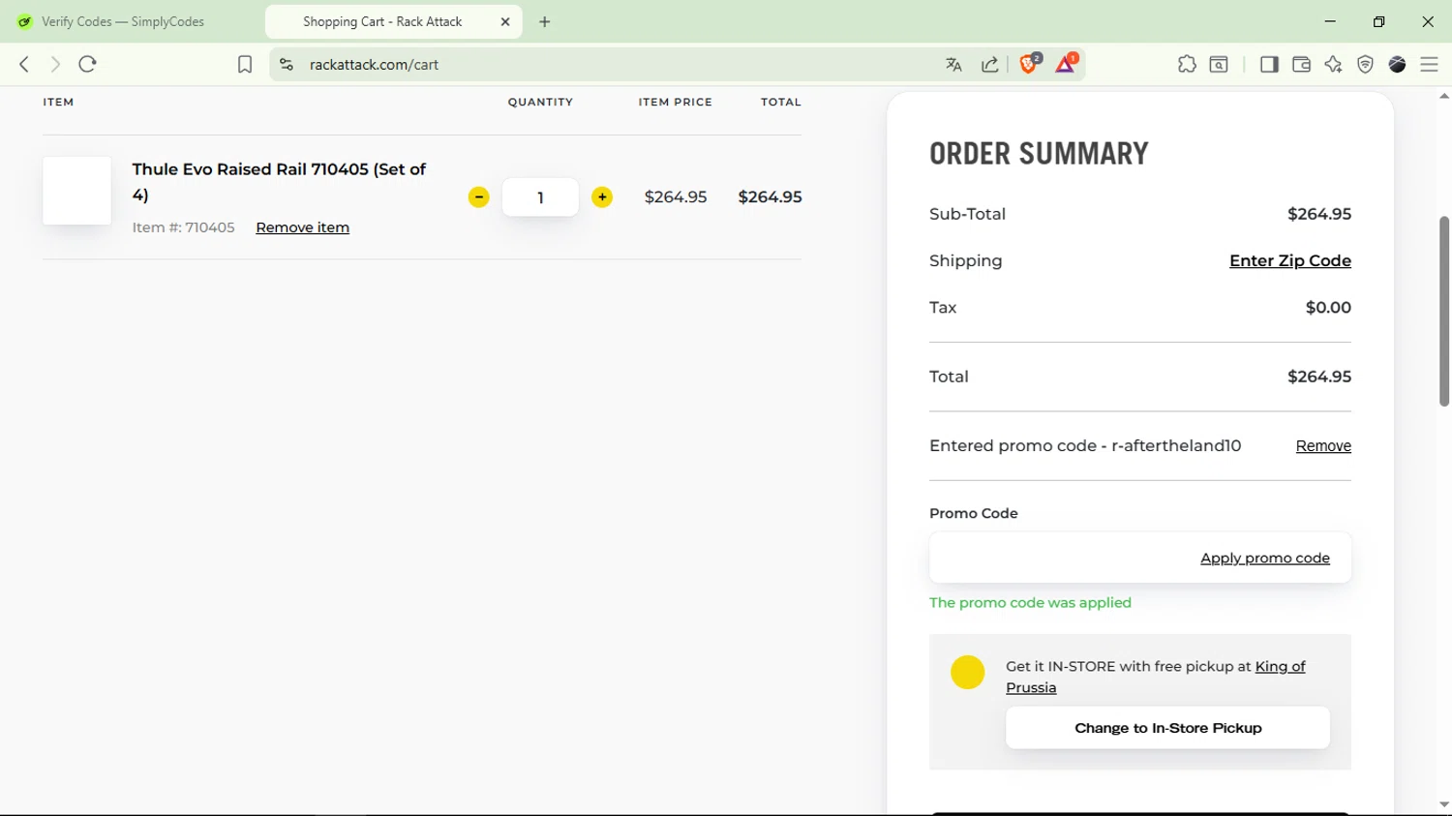The height and width of the screenshot is (816, 1452).
Task: Click the product thumbnail image
Action: click(x=76, y=191)
